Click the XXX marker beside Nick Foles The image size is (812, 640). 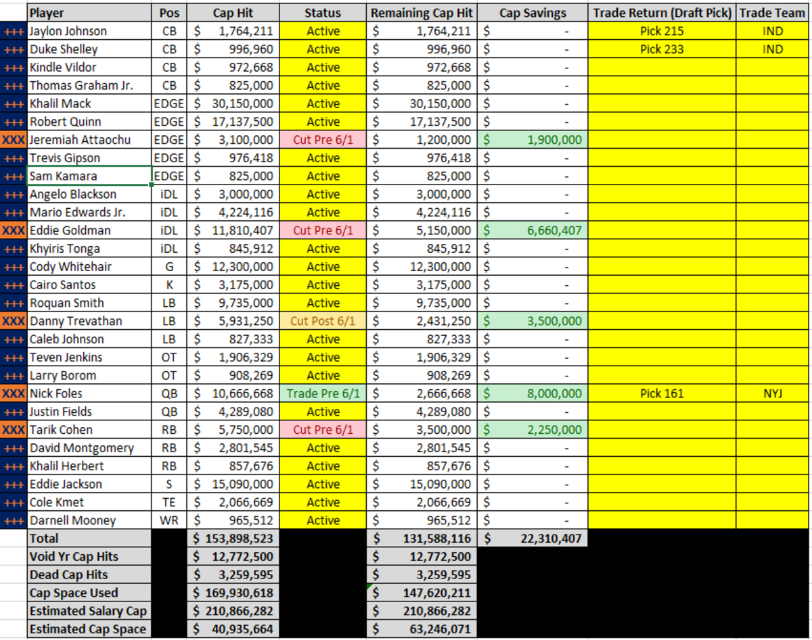point(14,393)
